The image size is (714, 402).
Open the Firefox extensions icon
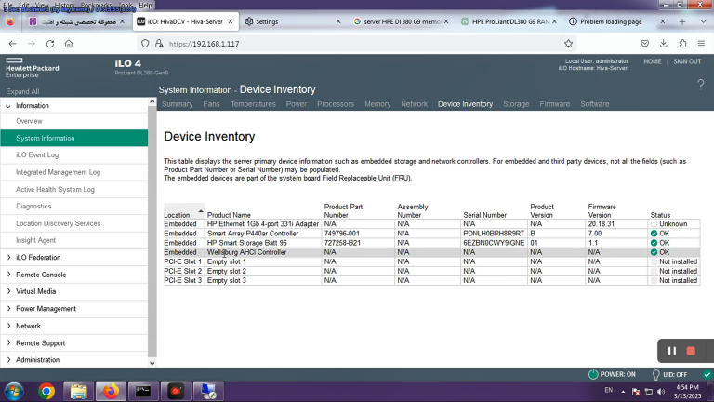[682, 44]
